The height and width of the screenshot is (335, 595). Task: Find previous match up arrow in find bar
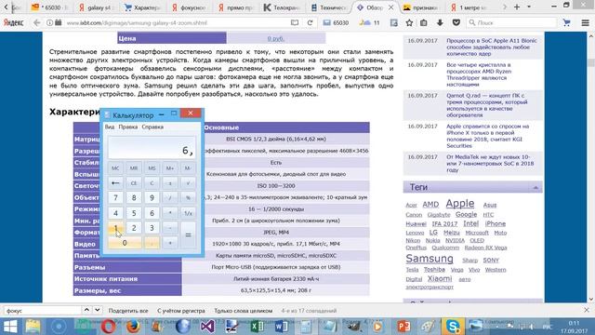pyautogui.click(x=86, y=310)
